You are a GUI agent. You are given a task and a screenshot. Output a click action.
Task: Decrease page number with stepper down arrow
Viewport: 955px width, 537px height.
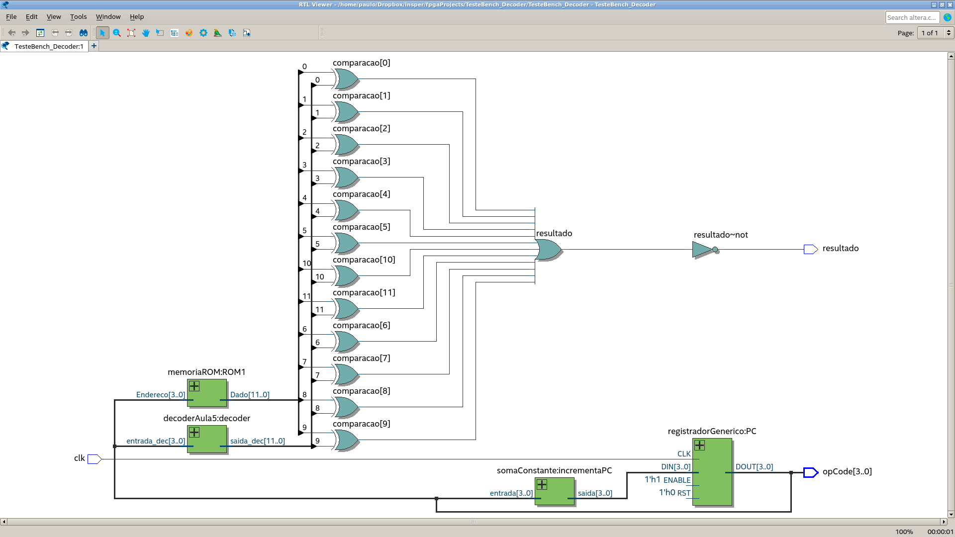(x=949, y=35)
